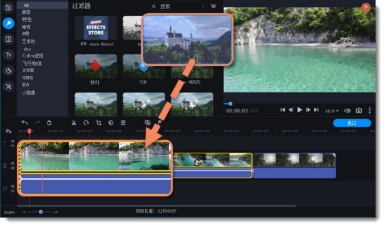
Task: Skip to the beginning of the project
Action: 282,110
